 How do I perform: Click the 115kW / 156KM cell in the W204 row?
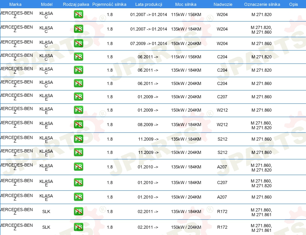pyautogui.click(x=186, y=14)
